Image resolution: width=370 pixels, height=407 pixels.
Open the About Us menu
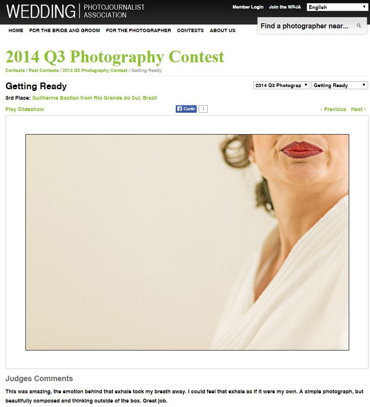tap(222, 31)
